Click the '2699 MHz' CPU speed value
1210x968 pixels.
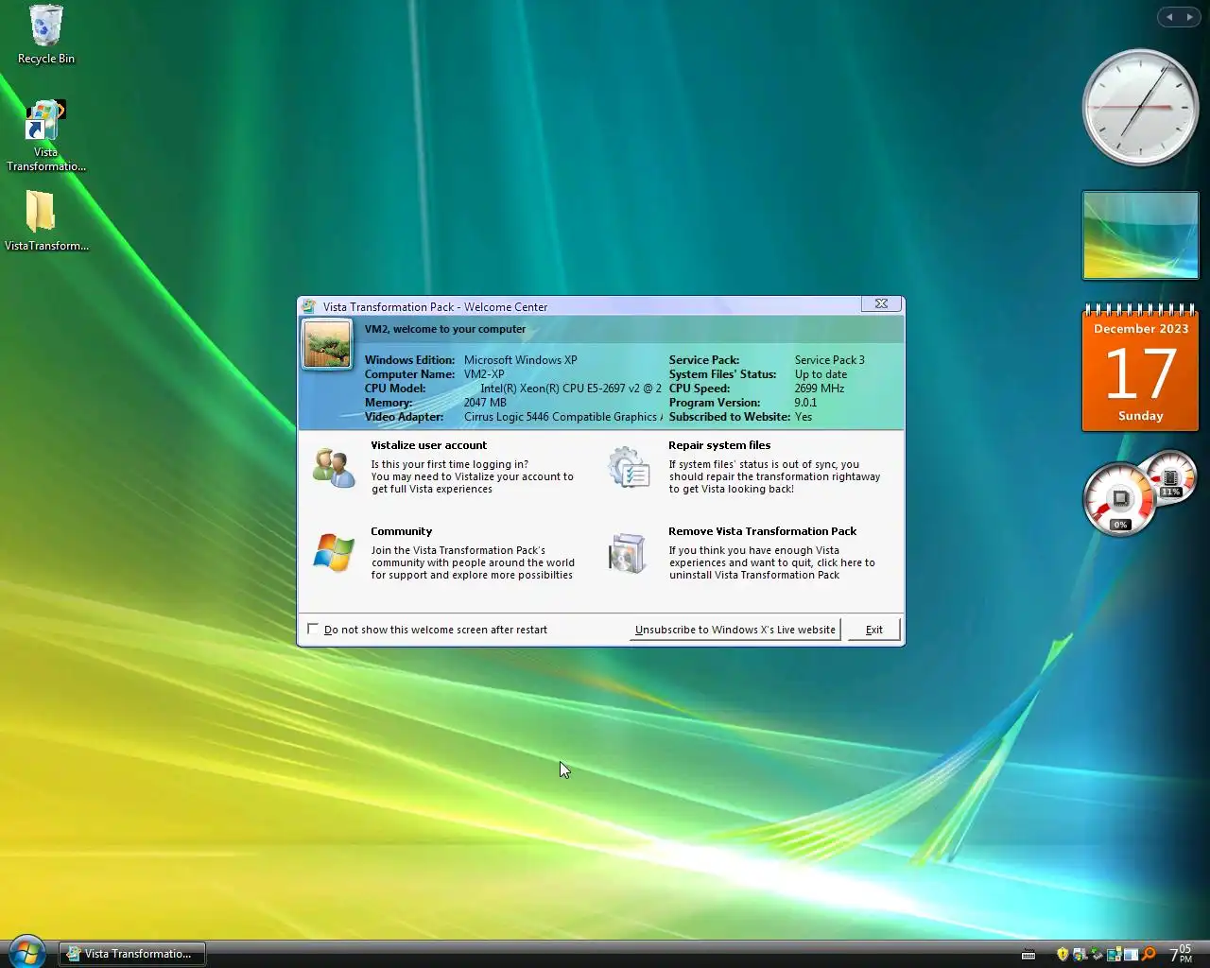coord(819,389)
